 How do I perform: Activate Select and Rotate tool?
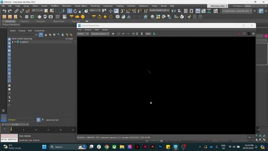tap(75, 11)
